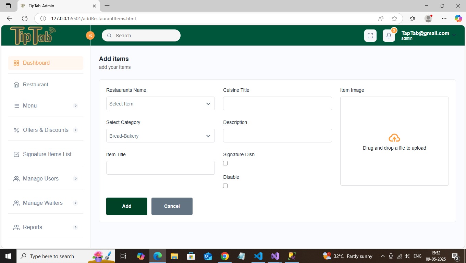Focus the Cuisine Title text field
The image size is (466, 263).
pyautogui.click(x=277, y=104)
